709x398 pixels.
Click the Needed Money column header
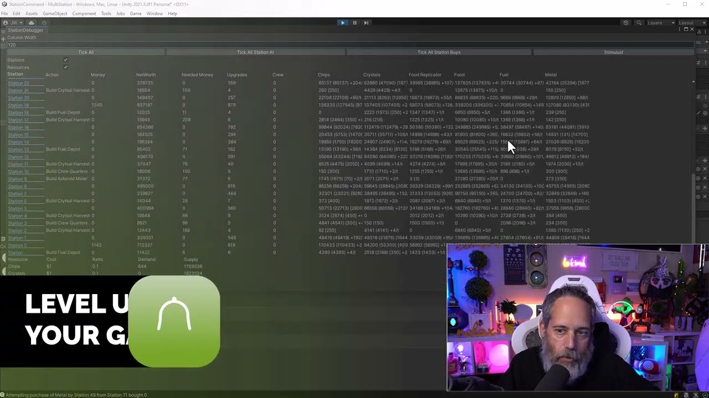[x=197, y=75]
